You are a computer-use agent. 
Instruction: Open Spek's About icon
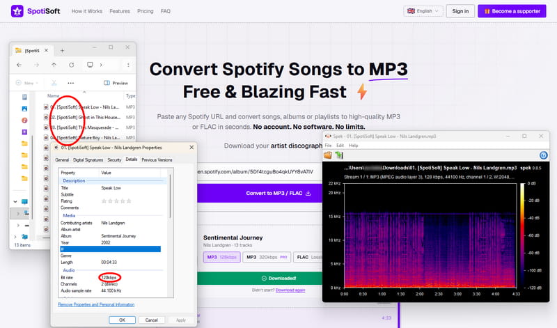543,155
